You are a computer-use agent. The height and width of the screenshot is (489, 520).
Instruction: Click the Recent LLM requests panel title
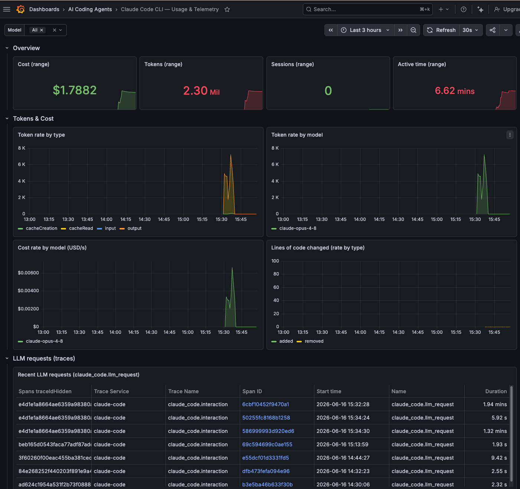pyautogui.click(x=79, y=375)
